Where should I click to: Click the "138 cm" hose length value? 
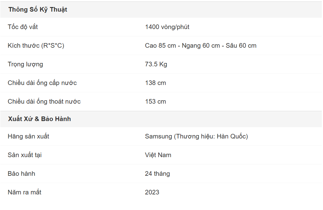(155, 83)
